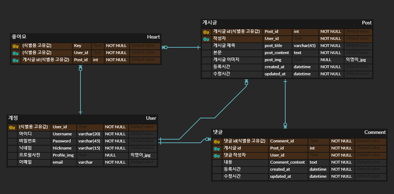Click the NULL value of Profile_img row
Screen dimensions: 394x194
110,155
